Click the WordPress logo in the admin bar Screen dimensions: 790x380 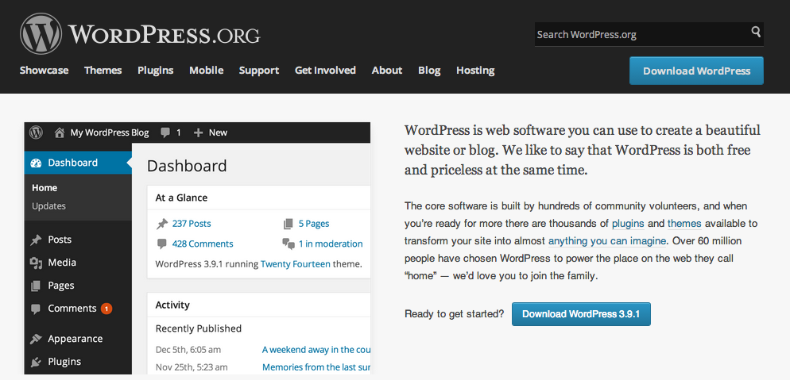click(36, 132)
